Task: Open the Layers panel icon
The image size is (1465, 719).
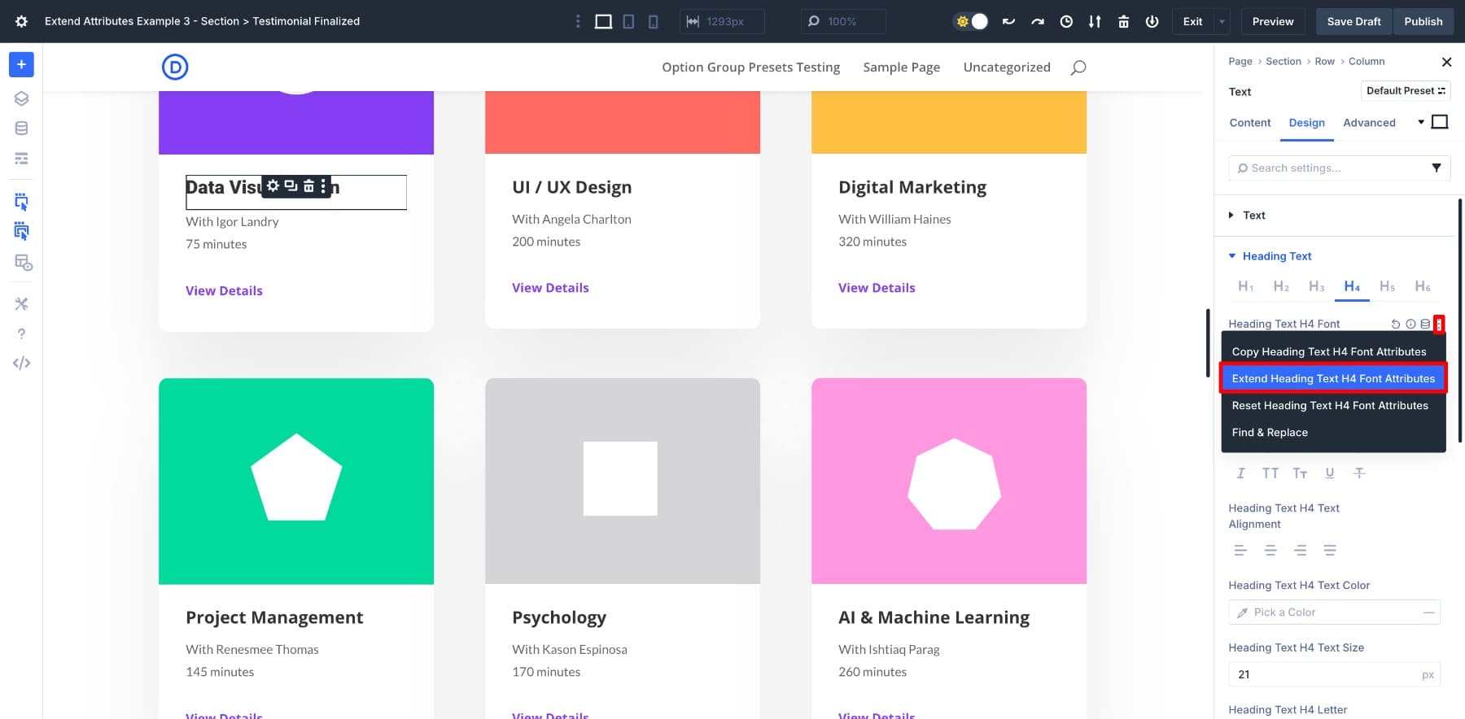Action: point(21,98)
